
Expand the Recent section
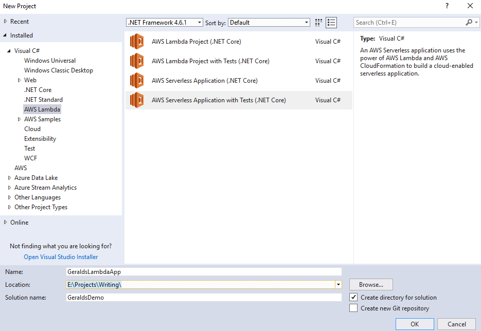tap(5, 22)
